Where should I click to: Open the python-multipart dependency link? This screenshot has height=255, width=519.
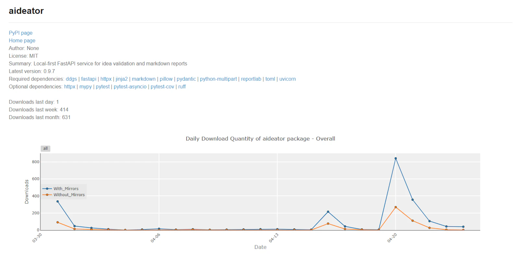coord(218,79)
